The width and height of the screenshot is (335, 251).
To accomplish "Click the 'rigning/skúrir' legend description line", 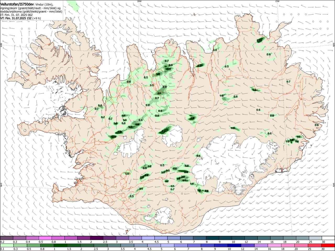I will [30, 8].
